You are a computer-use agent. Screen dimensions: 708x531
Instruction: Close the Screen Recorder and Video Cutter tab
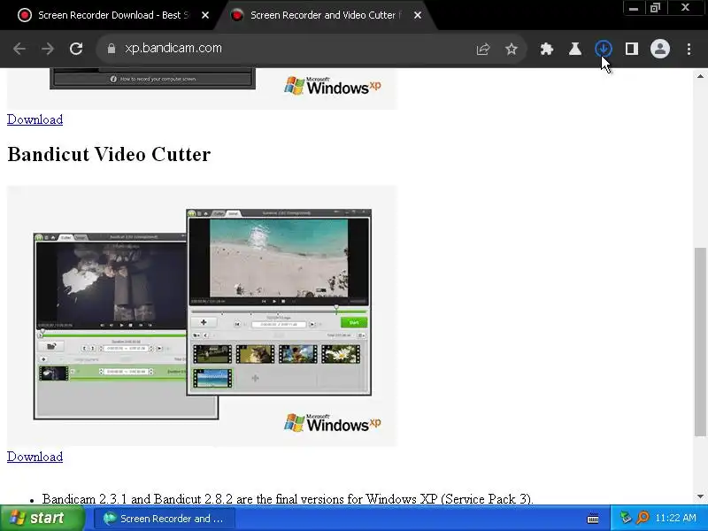point(418,15)
